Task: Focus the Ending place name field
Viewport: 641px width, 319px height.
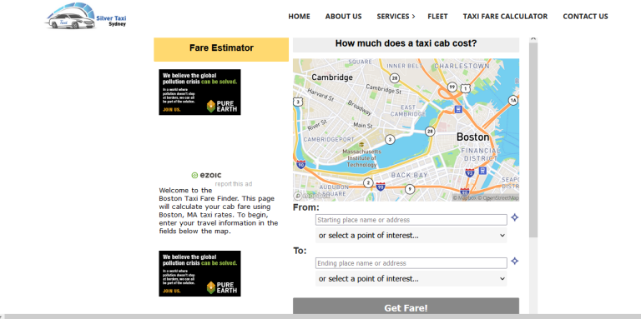Action: click(411, 263)
